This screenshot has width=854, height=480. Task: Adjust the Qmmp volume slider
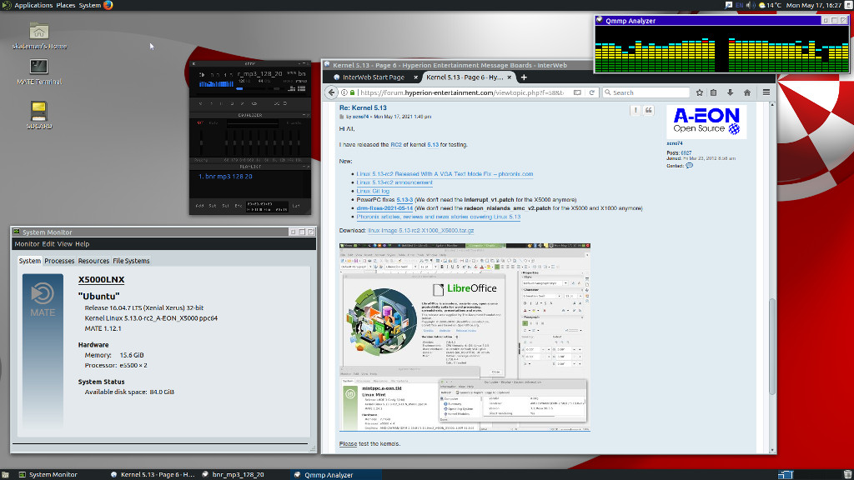tap(251, 88)
